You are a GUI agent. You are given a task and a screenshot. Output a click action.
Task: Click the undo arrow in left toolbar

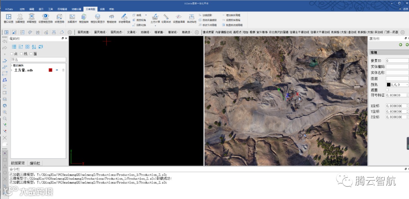click(5, 41)
